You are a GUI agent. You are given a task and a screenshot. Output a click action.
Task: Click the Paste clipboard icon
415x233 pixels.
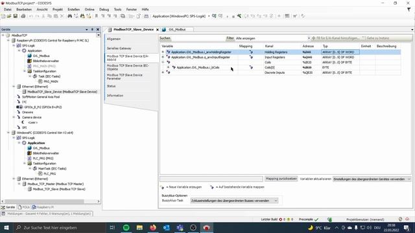pos(56,16)
